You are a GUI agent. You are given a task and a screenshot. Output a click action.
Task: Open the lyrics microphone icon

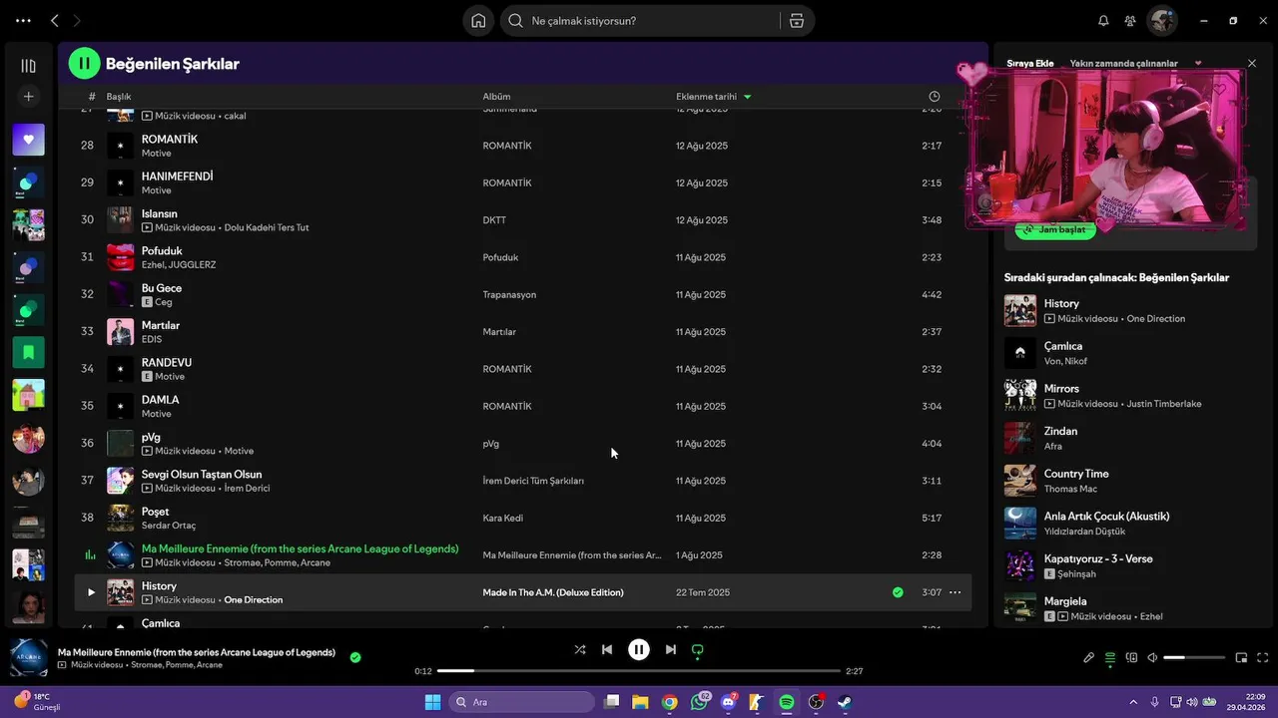click(x=1089, y=658)
